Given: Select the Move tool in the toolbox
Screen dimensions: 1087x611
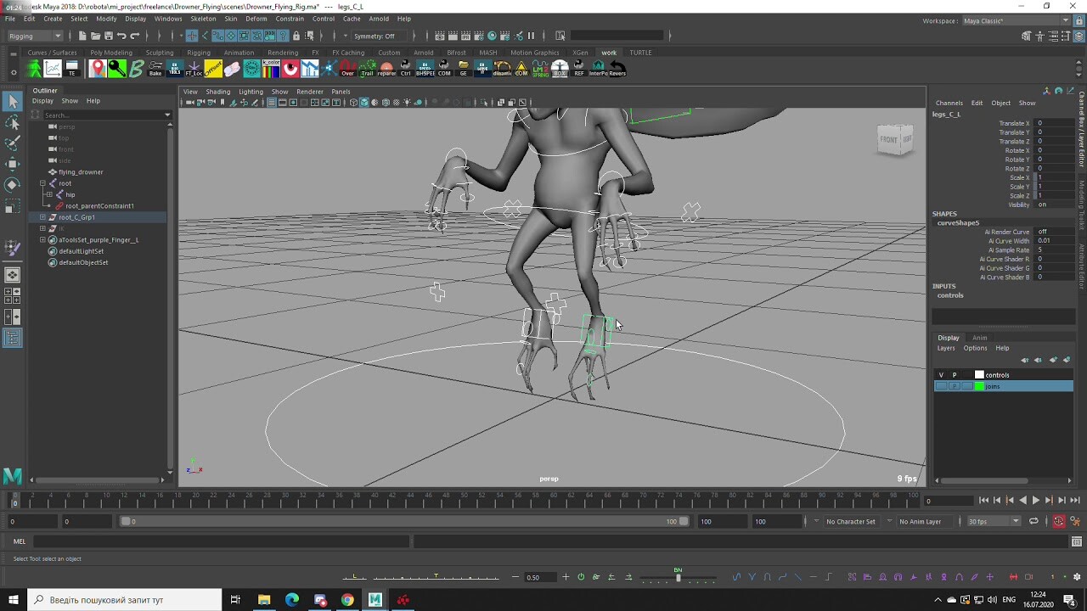Looking at the screenshot, I should (x=12, y=162).
